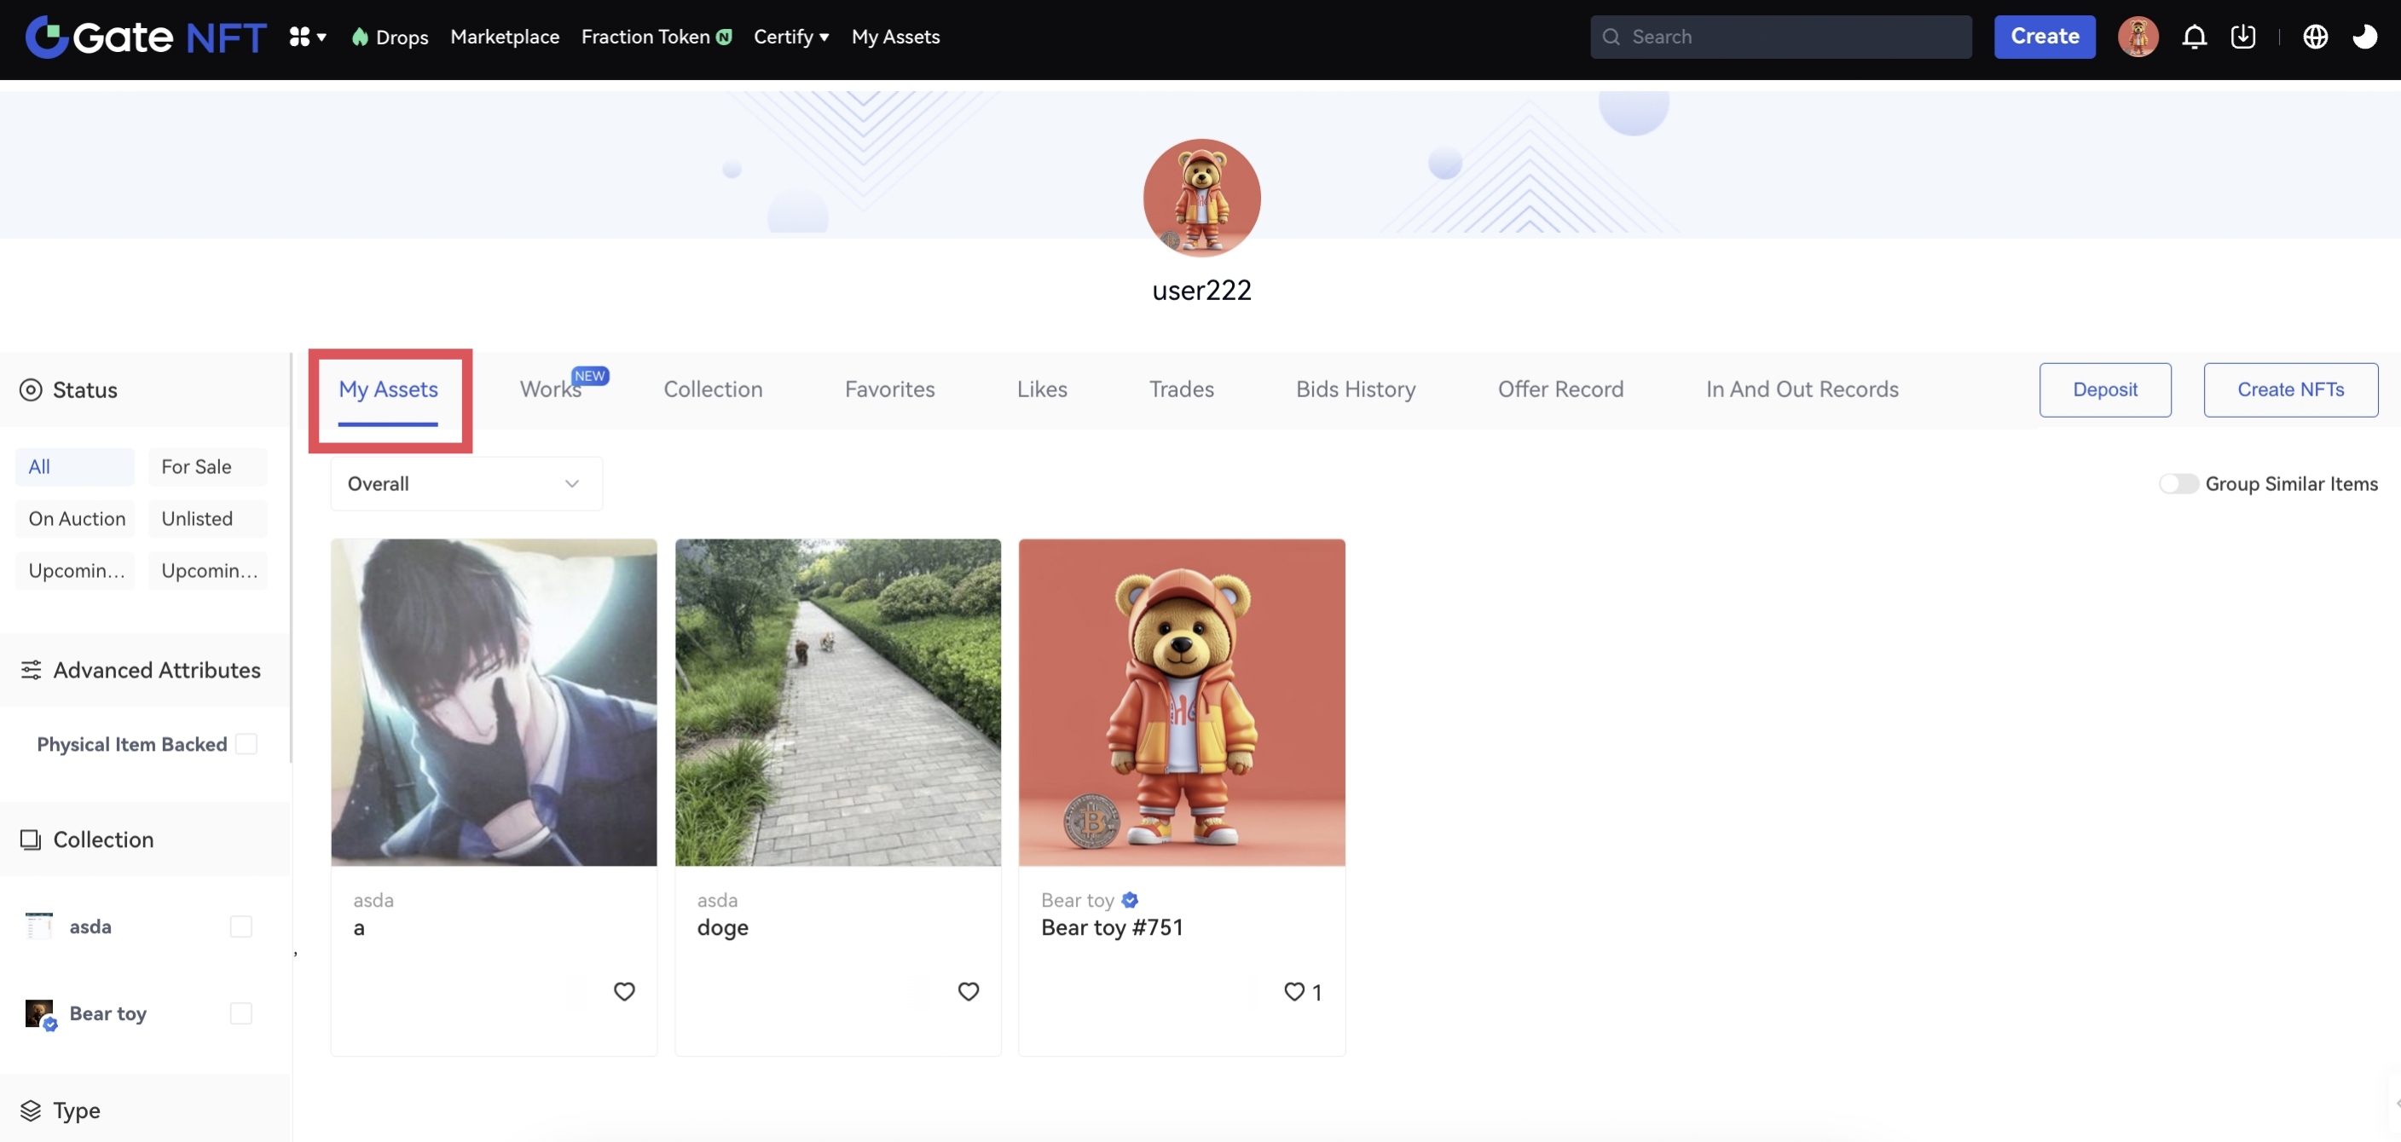Check the asda collection checkbox
This screenshot has height=1142, width=2401.
tap(240, 926)
